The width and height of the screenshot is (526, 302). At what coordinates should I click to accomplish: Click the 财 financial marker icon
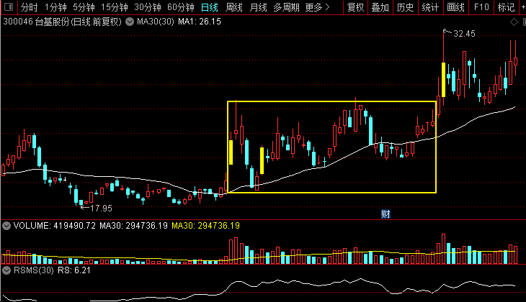coord(385,214)
